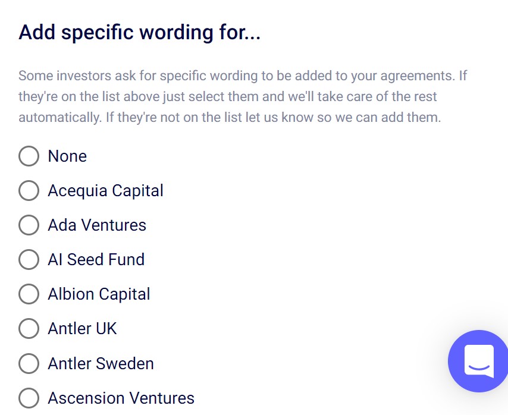Screen dimensions: 508x415
Task: Choose the Antler UK radio button
Action: point(29,328)
